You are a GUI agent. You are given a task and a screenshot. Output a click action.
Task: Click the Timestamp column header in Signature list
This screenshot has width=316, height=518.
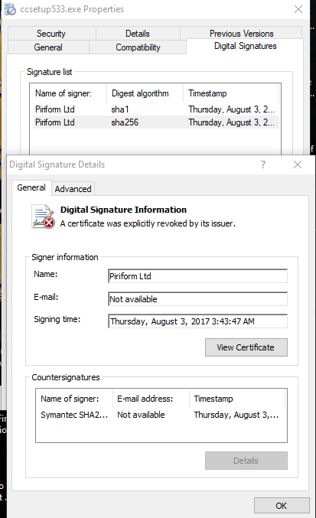pyautogui.click(x=231, y=93)
